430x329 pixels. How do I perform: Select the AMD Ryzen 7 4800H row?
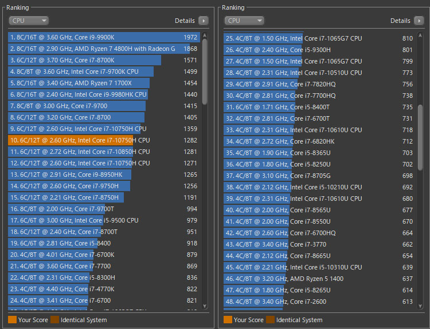point(104,49)
